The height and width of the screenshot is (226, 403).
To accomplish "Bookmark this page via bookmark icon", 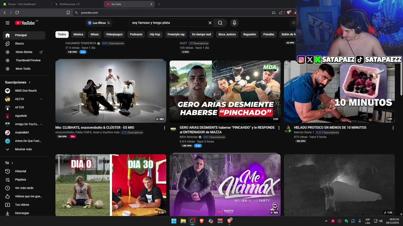I will point(68,13).
